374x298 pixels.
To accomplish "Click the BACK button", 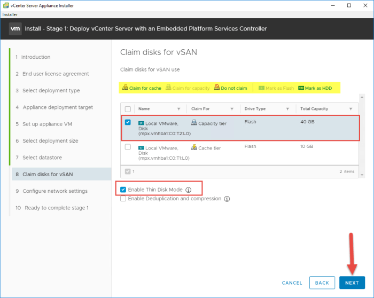I will (322, 283).
